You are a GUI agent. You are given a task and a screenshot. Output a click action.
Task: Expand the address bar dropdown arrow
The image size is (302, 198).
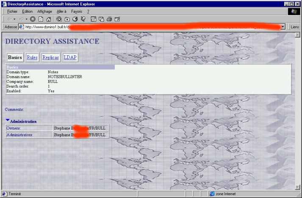(283, 27)
